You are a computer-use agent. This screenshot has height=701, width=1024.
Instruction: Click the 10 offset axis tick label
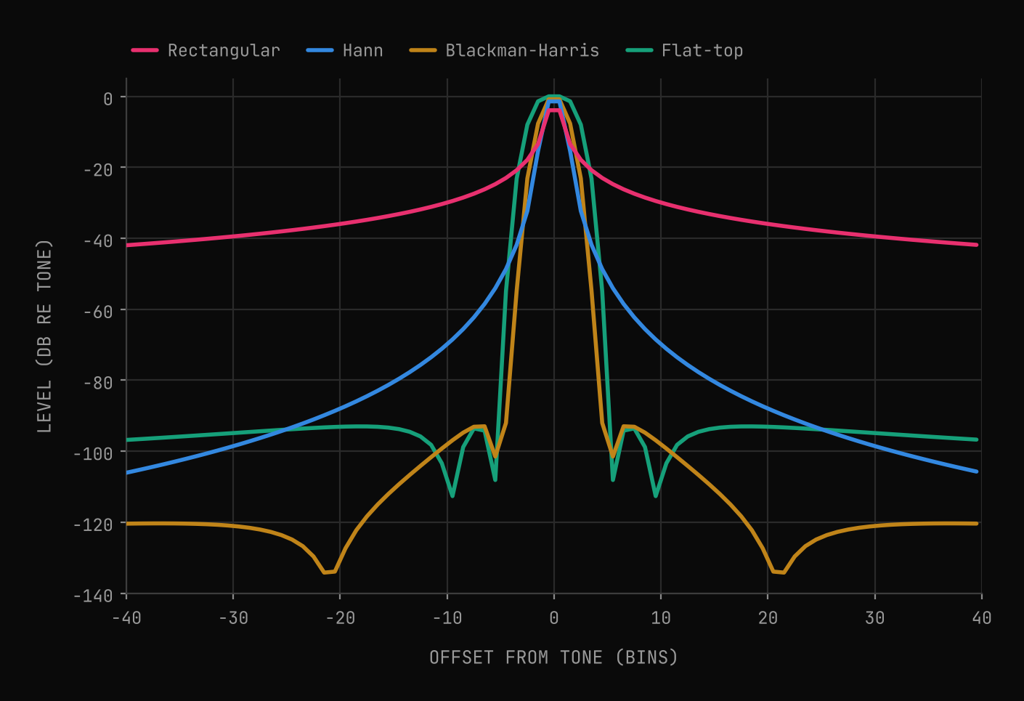661,617
